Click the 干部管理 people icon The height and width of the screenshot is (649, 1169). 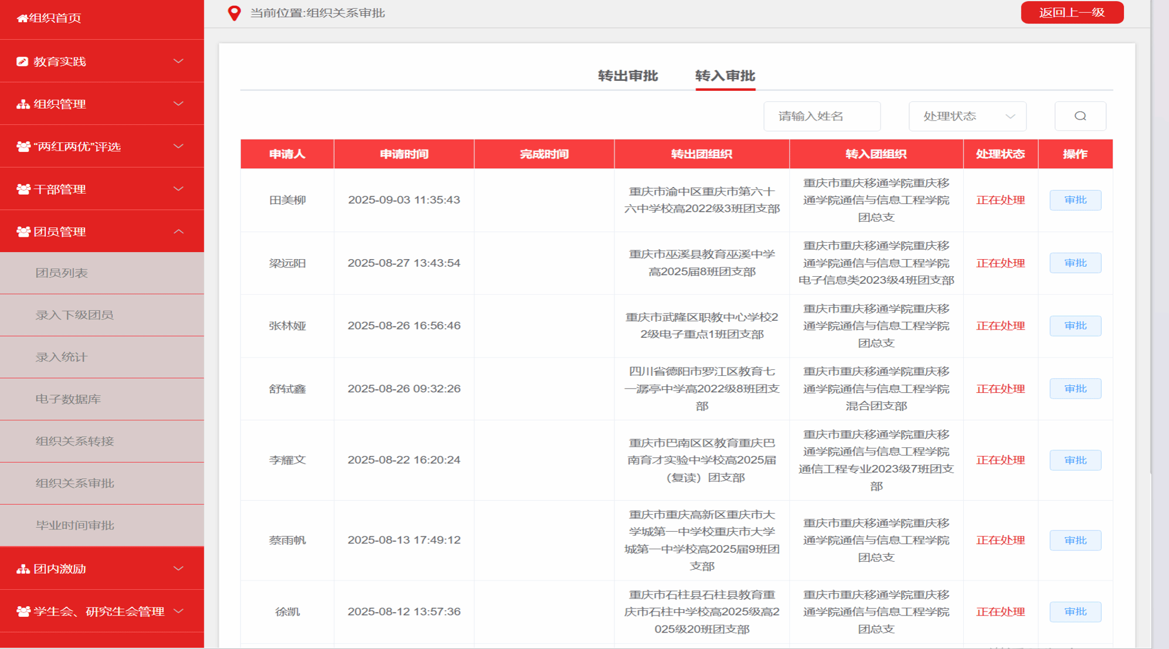coord(23,189)
